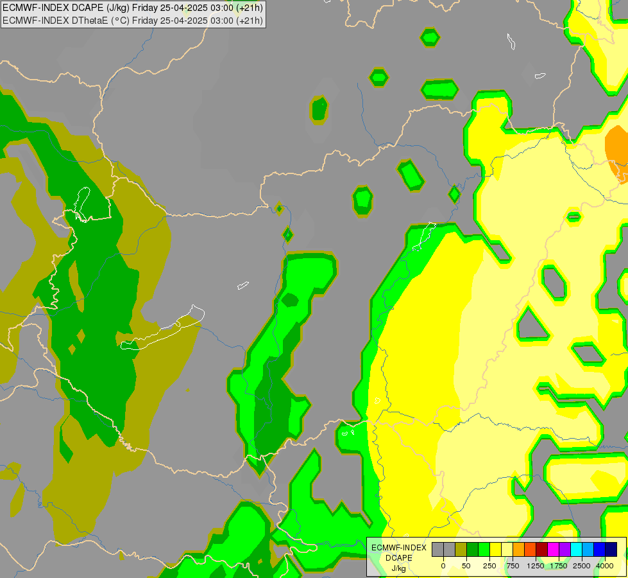Pick the bright green legend swatch
Image resolution: width=628 pixels, height=578 pixels.
pyautogui.click(x=484, y=550)
